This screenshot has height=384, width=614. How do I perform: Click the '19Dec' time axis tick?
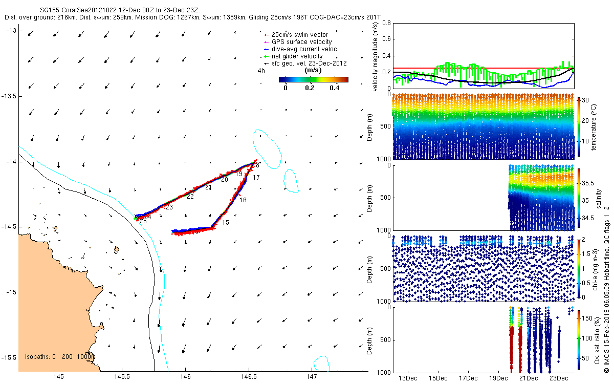[498, 378]
